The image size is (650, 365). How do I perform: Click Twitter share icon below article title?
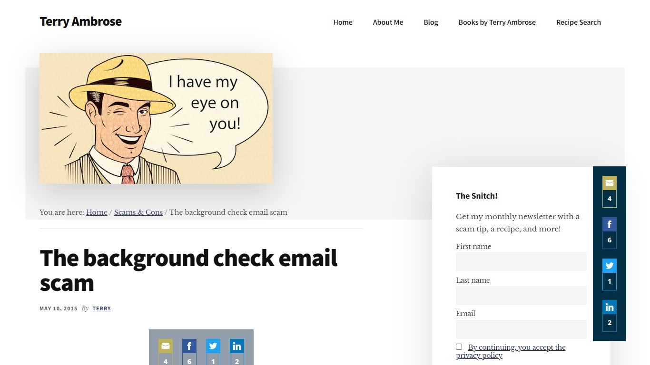click(x=213, y=346)
